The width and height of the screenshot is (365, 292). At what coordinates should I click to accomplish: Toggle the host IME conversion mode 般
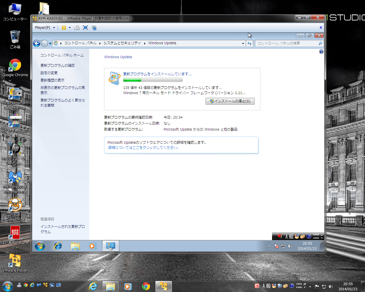268,286
